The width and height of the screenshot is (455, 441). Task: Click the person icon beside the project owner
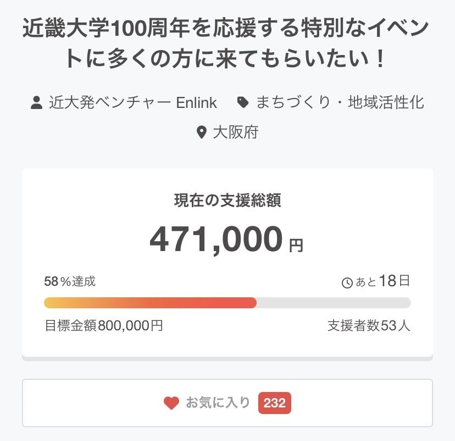37,102
